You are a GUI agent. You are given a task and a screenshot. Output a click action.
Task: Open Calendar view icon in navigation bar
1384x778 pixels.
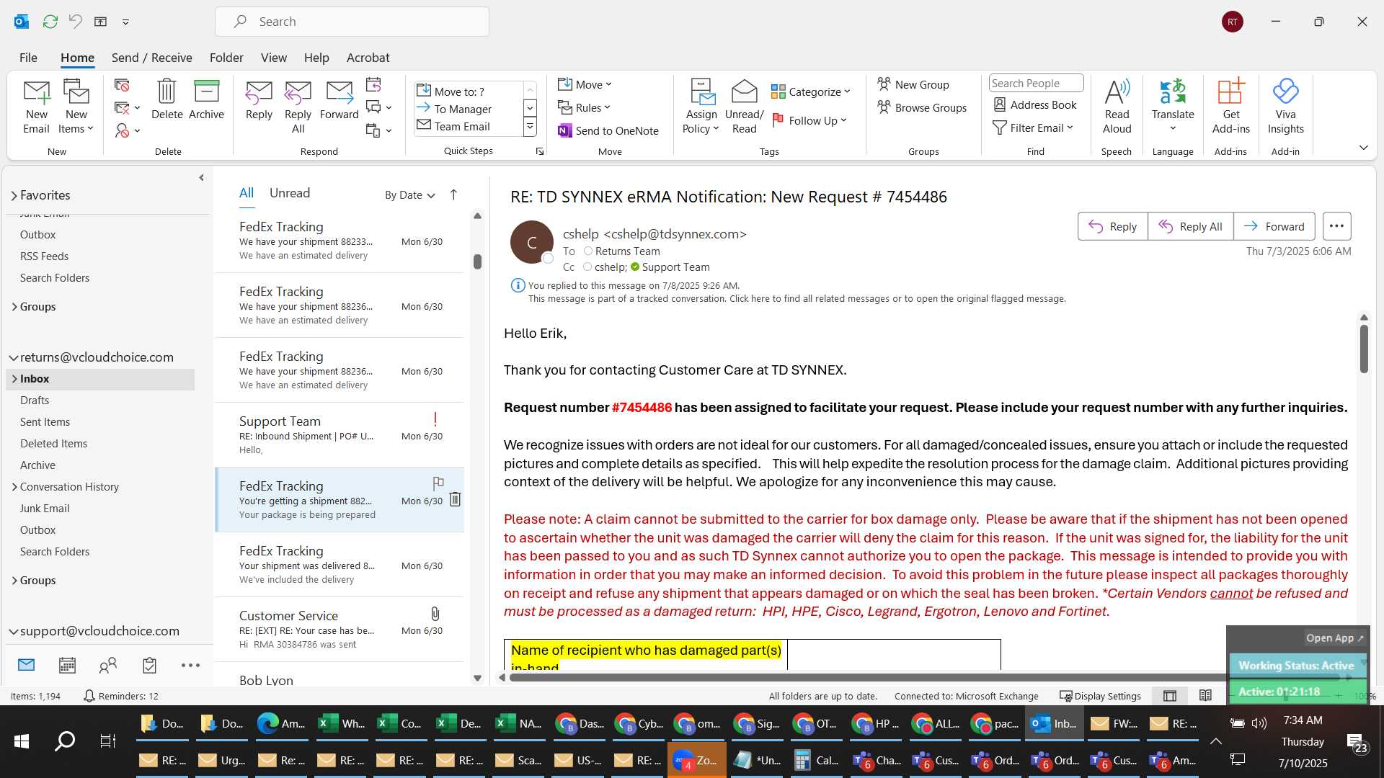pos(67,665)
